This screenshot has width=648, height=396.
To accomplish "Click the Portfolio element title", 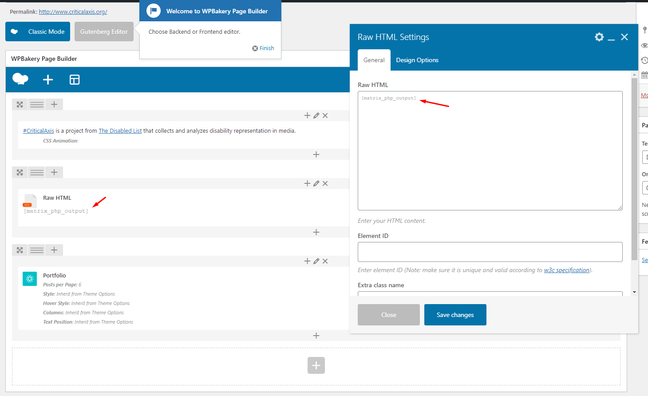I will coord(54,275).
